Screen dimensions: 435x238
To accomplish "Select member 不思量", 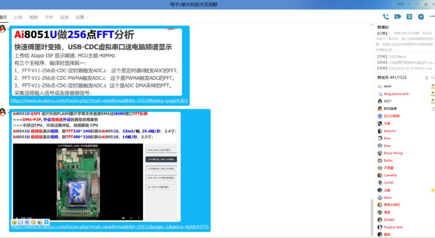I will (x=388, y=168).
